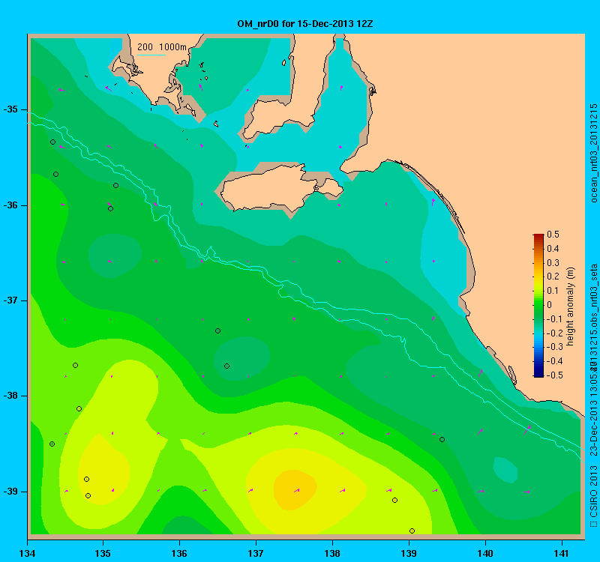Image resolution: width=600 pixels, height=562 pixels.
Task: Click the colorbar value "-0.5"
Action: pos(554,375)
